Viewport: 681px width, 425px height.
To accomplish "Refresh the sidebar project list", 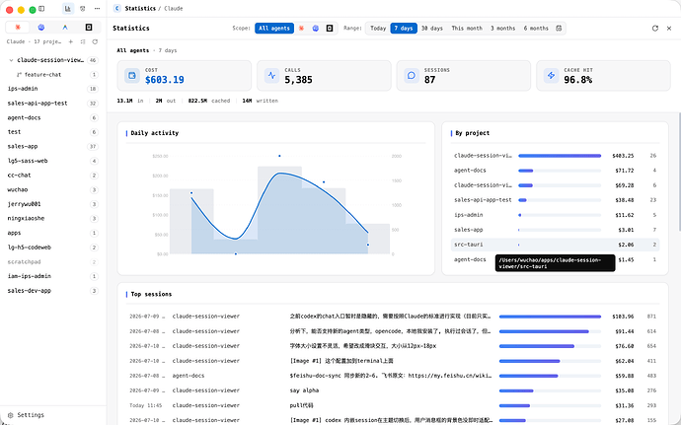I will [95, 41].
